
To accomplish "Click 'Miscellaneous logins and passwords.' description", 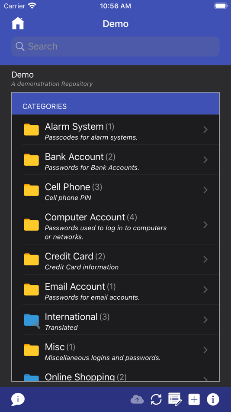I will (x=103, y=358).
